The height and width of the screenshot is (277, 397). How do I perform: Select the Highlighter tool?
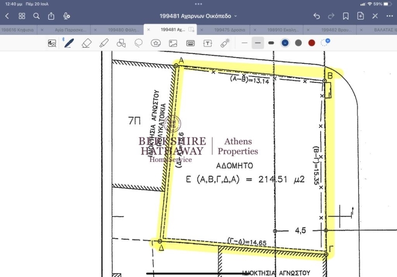pos(104,43)
